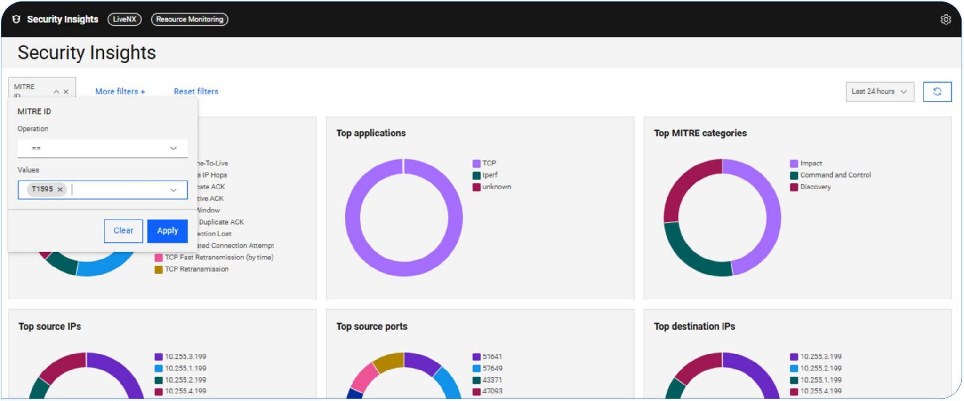Click the Impact legend swatch
This screenshot has height=401, width=964.
coord(794,164)
